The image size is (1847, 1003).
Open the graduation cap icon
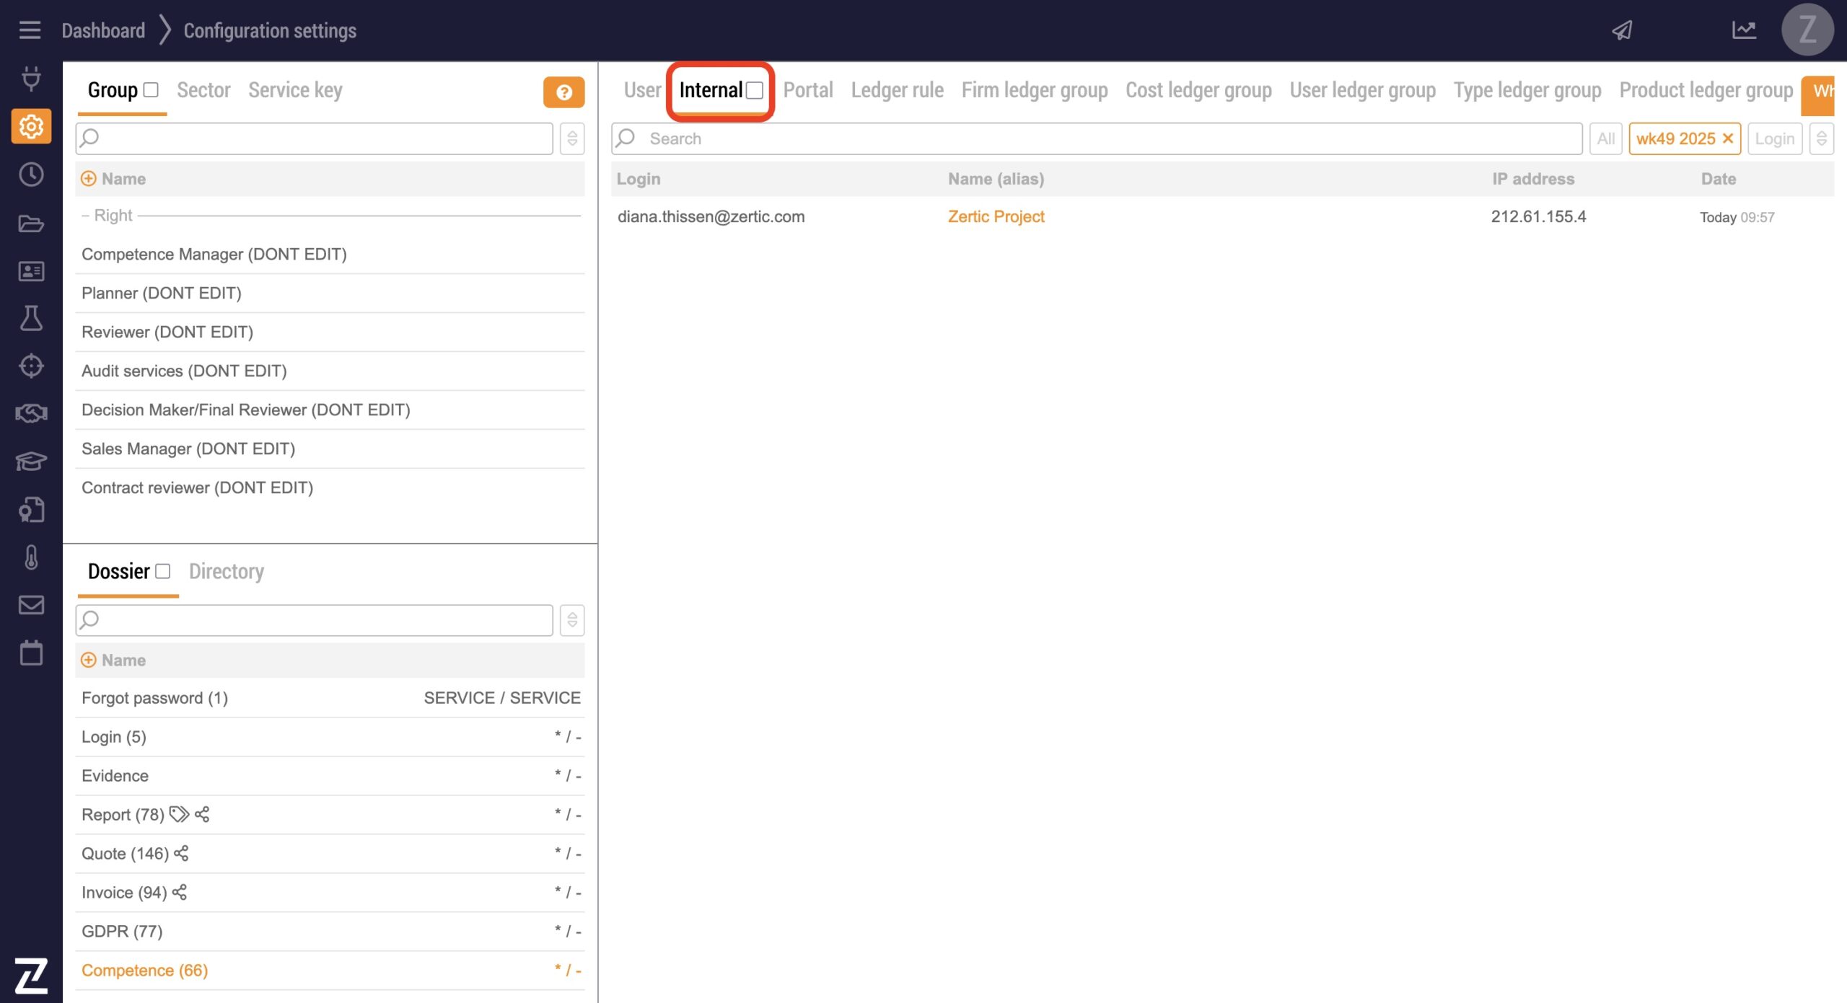point(31,461)
